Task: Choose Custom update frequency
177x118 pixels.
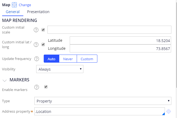Action: [87, 59]
